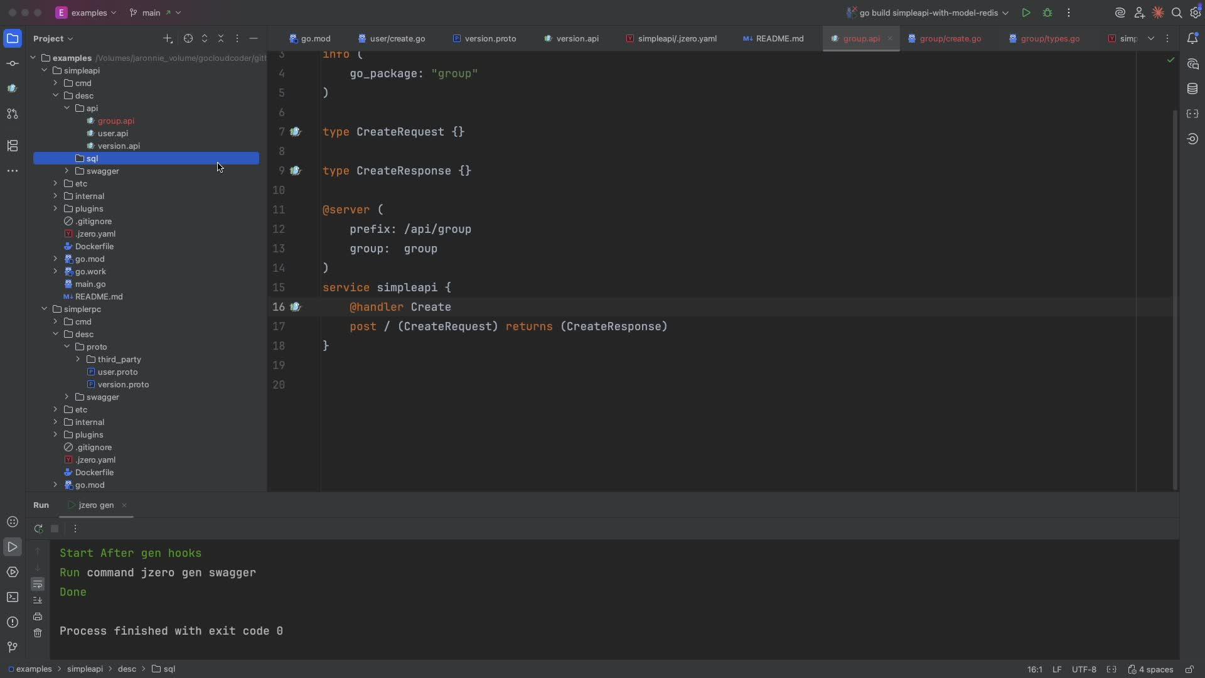Open group/create.go editor tab
The width and height of the screenshot is (1205, 678).
pos(945,38)
